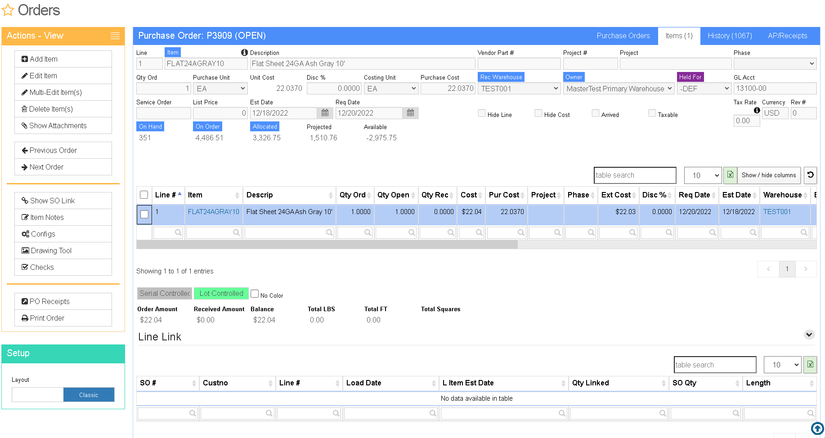The width and height of the screenshot is (825, 438).
Task: Click Show SO Link
Action: tap(63, 201)
